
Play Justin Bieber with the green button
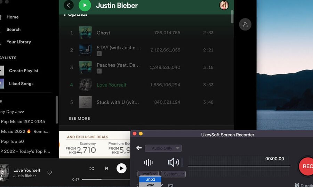pyautogui.click(x=85, y=5)
